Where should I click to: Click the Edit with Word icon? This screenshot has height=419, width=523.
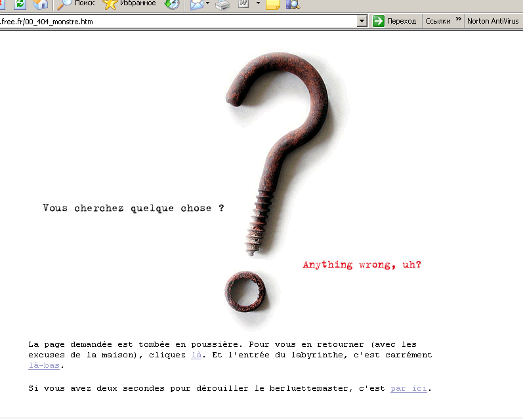pyautogui.click(x=243, y=5)
